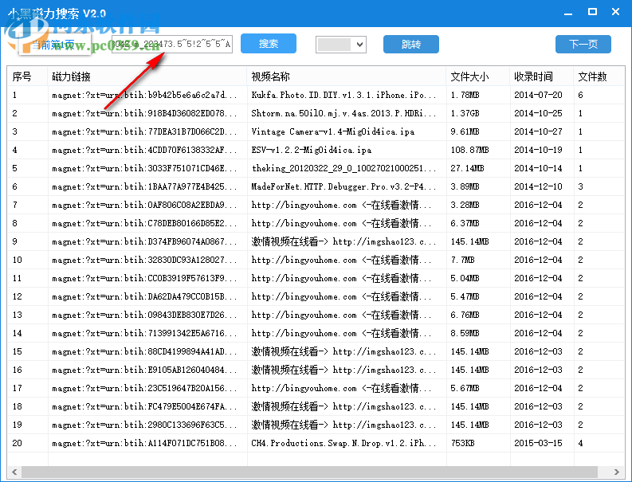Select CH4.Productions.Swap.N.Drop entry

pos(343,443)
